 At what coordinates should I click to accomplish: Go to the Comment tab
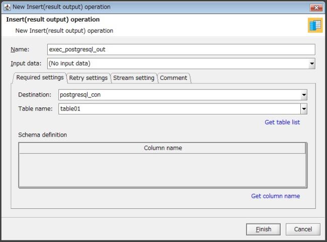coord(174,78)
